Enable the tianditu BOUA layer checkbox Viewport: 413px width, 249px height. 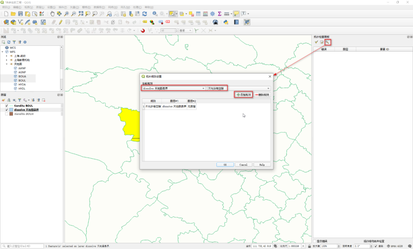click(x=7, y=114)
